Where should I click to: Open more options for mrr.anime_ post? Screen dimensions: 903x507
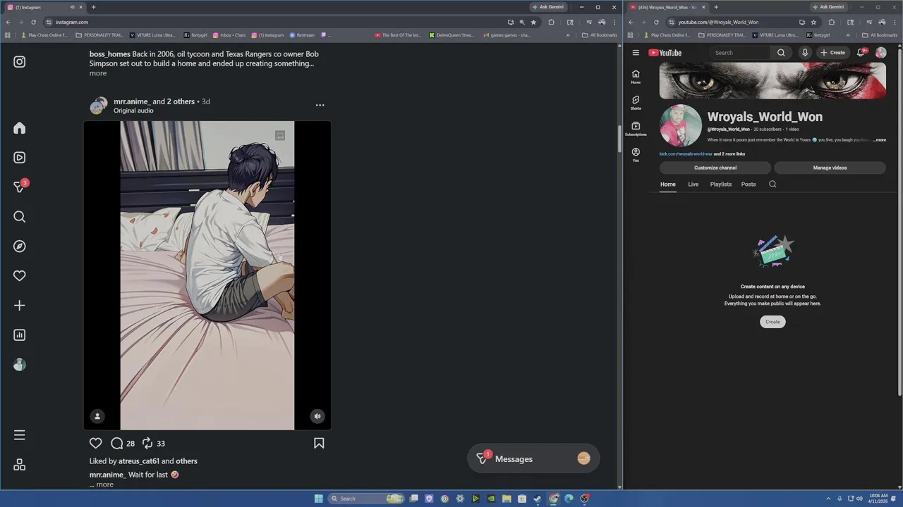point(320,105)
